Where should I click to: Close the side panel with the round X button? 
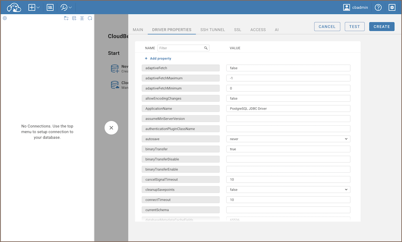coord(111,128)
